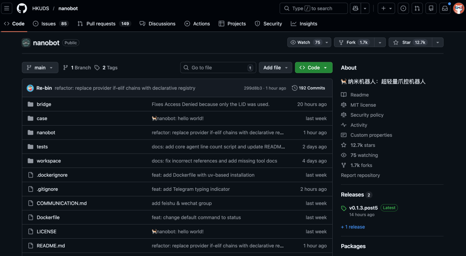The height and width of the screenshot is (256, 466).
Task: Click the nanobot repository avatar next to the title
Action: click(26, 42)
